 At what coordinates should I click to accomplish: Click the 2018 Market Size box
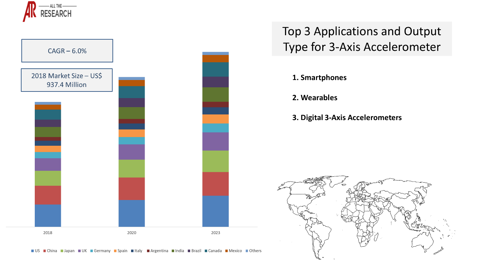point(67,80)
